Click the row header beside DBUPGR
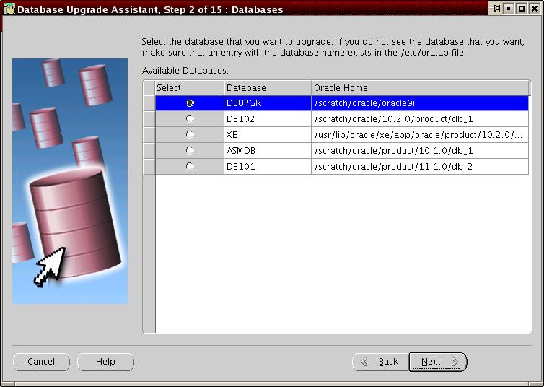544x387 pixels. pyautogui.click(x=149, y=103)
